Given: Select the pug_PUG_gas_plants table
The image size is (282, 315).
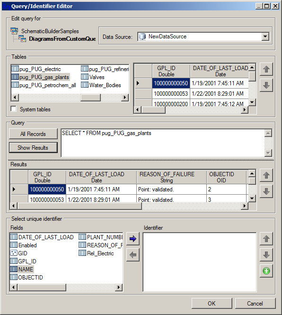Looking at the screenshot, I should click(41, 77).
